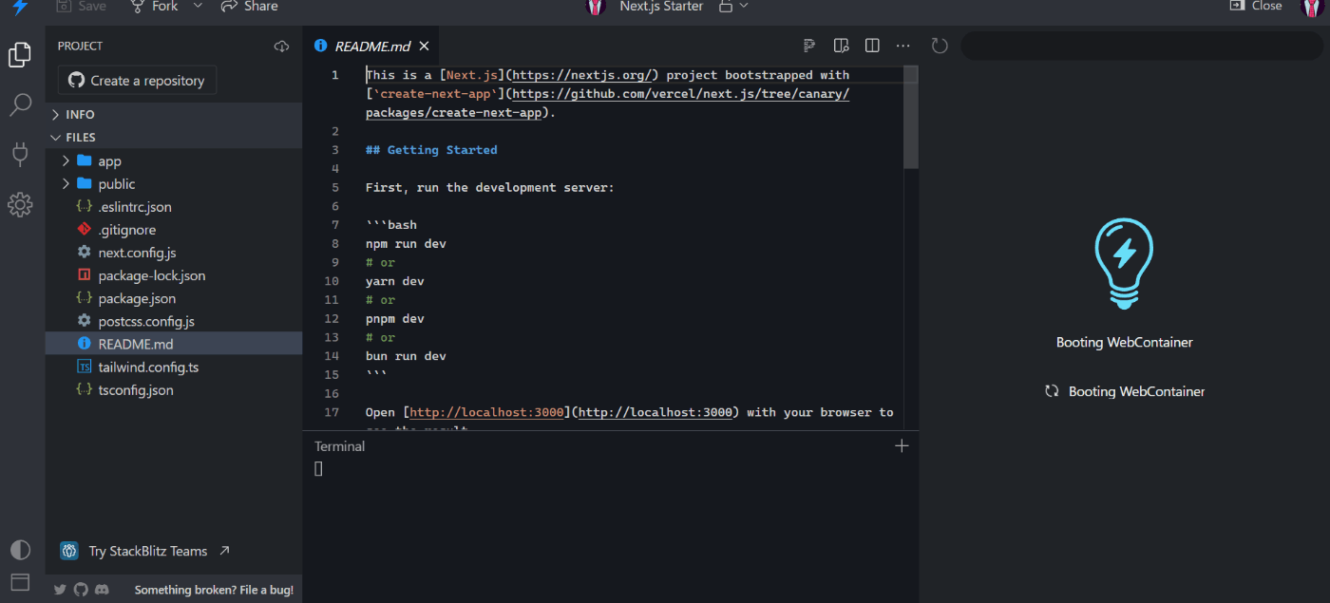The height and width of the screenshot is (603, 1330).
Task: Click the 'npm run dev' line in editor
Action: [406, 244]
